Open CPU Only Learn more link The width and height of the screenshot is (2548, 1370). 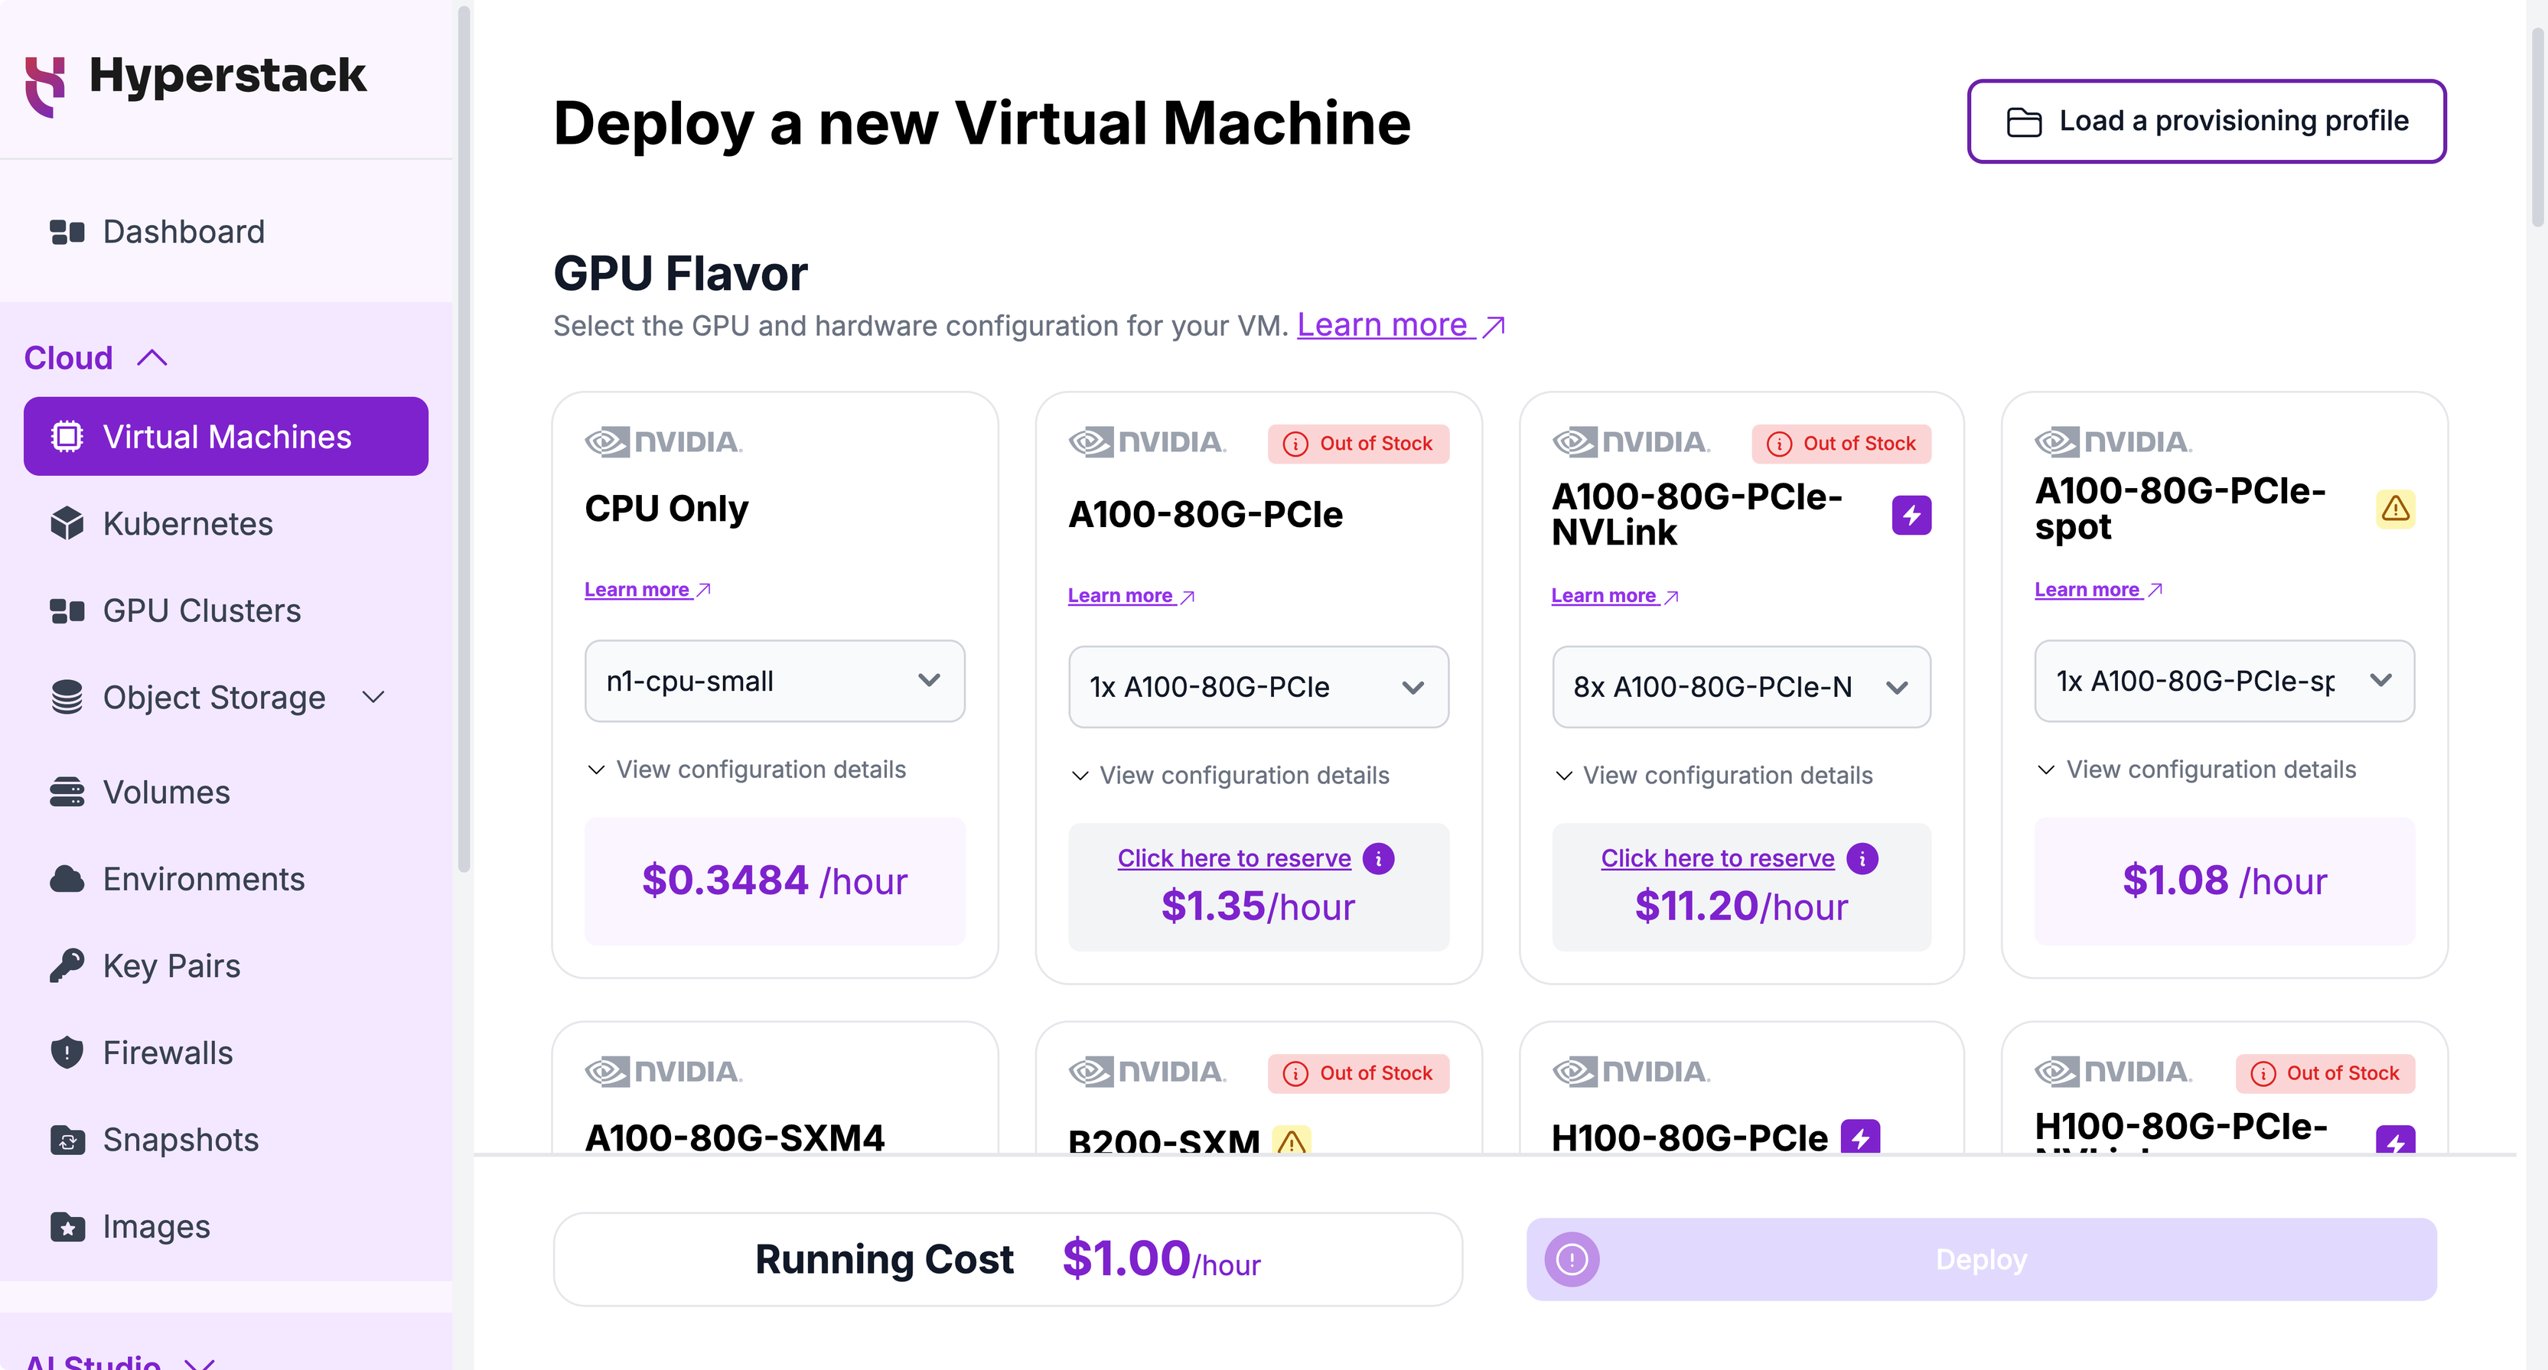pos(647,590)
